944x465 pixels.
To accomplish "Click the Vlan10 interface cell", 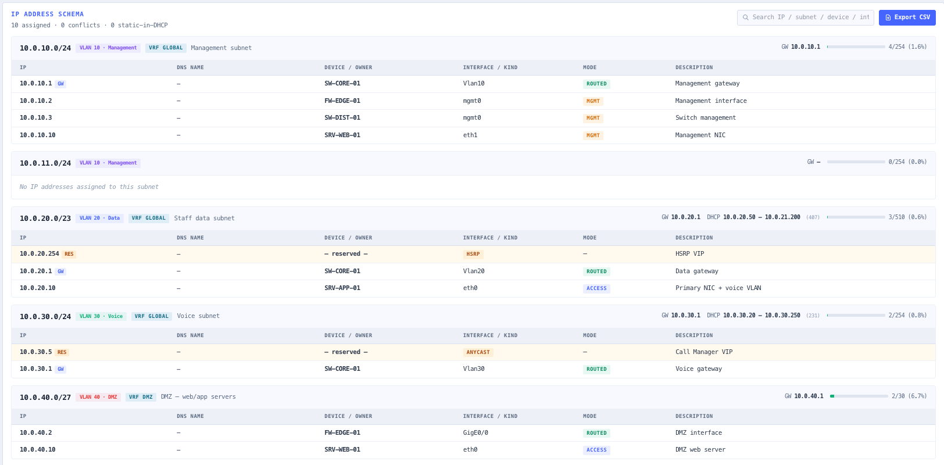I will 474,84.
